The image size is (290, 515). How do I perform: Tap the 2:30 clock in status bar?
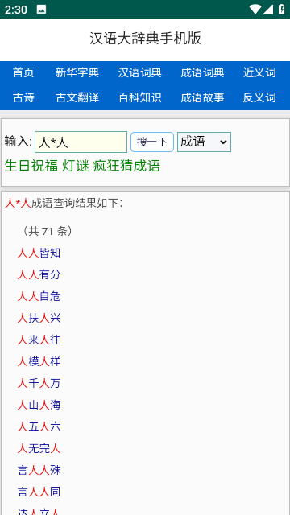coord(16,10)
